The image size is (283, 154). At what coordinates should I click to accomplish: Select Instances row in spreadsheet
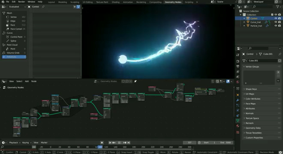pyautogui.click(x=14, y=57)
